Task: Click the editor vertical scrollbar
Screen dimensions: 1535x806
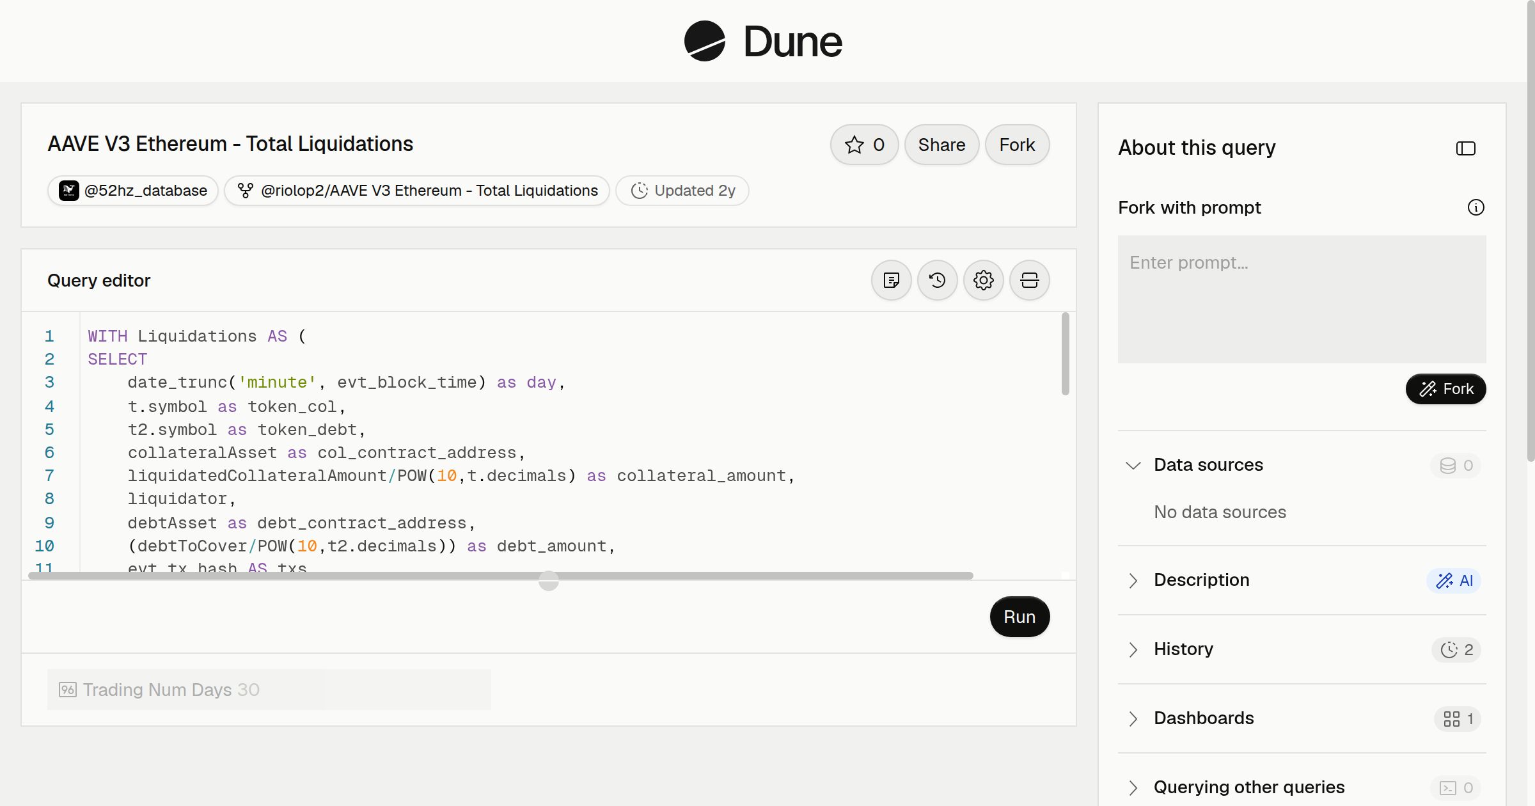Action: coord(1066,354)
